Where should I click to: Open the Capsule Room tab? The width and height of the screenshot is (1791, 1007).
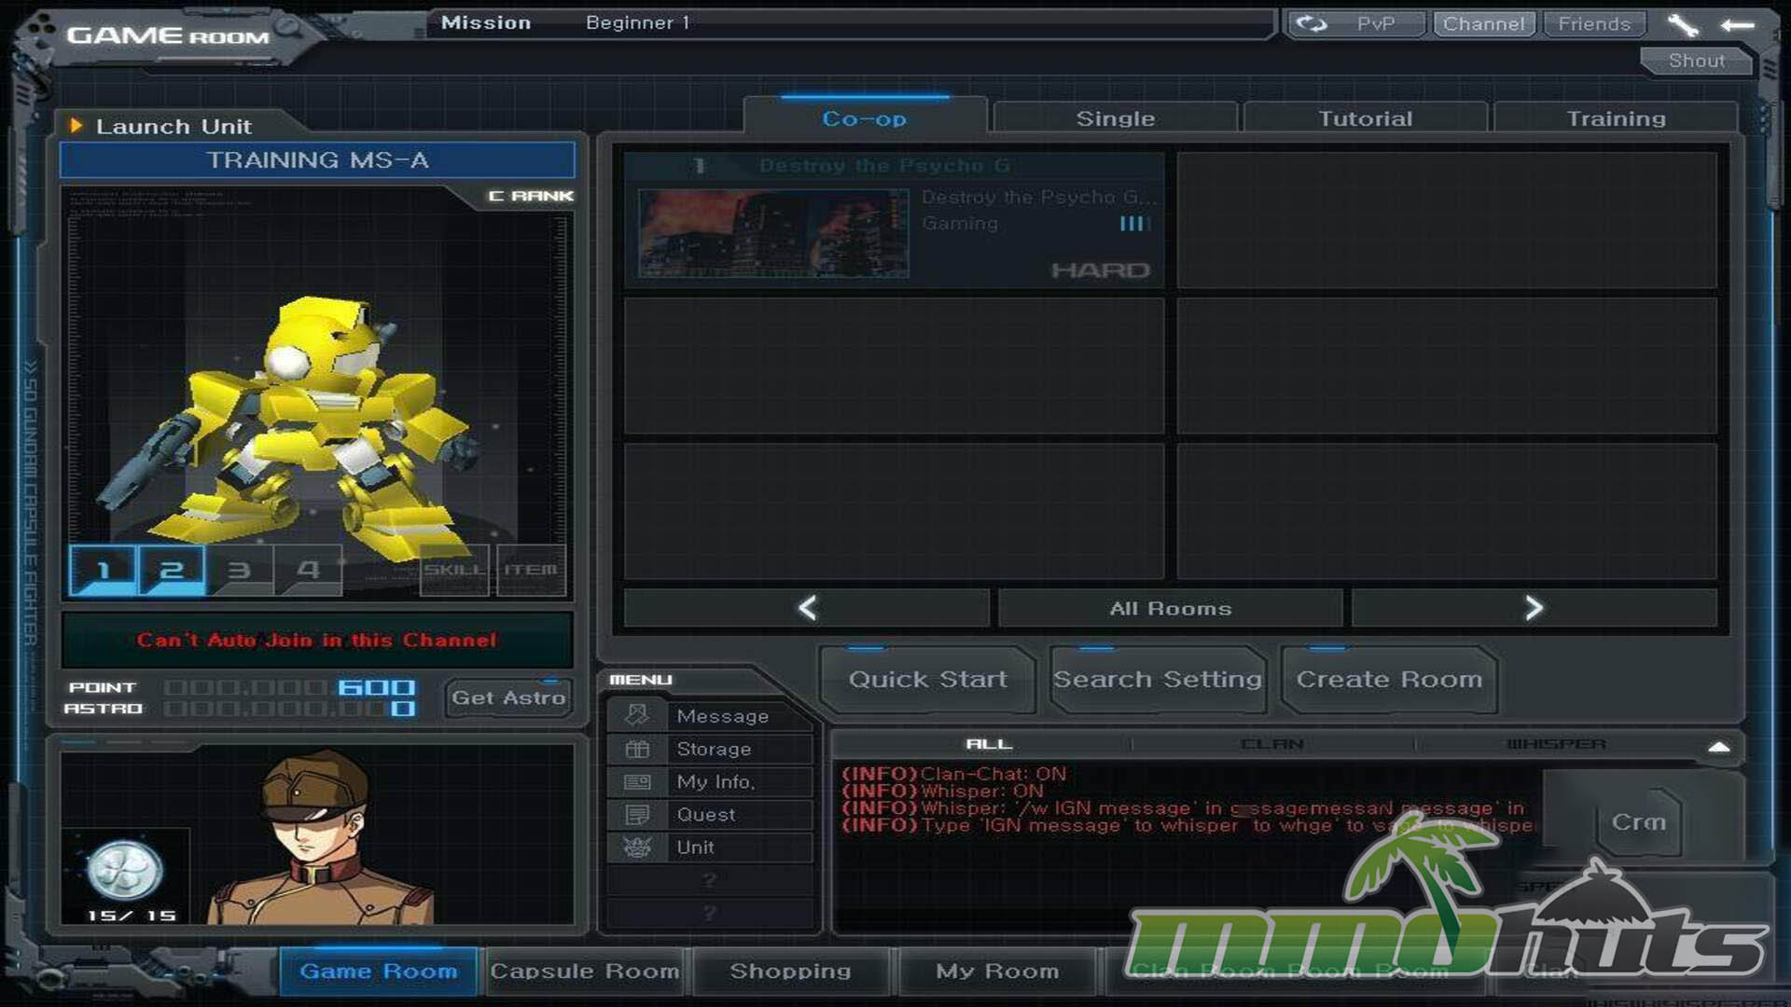[585, 972]
